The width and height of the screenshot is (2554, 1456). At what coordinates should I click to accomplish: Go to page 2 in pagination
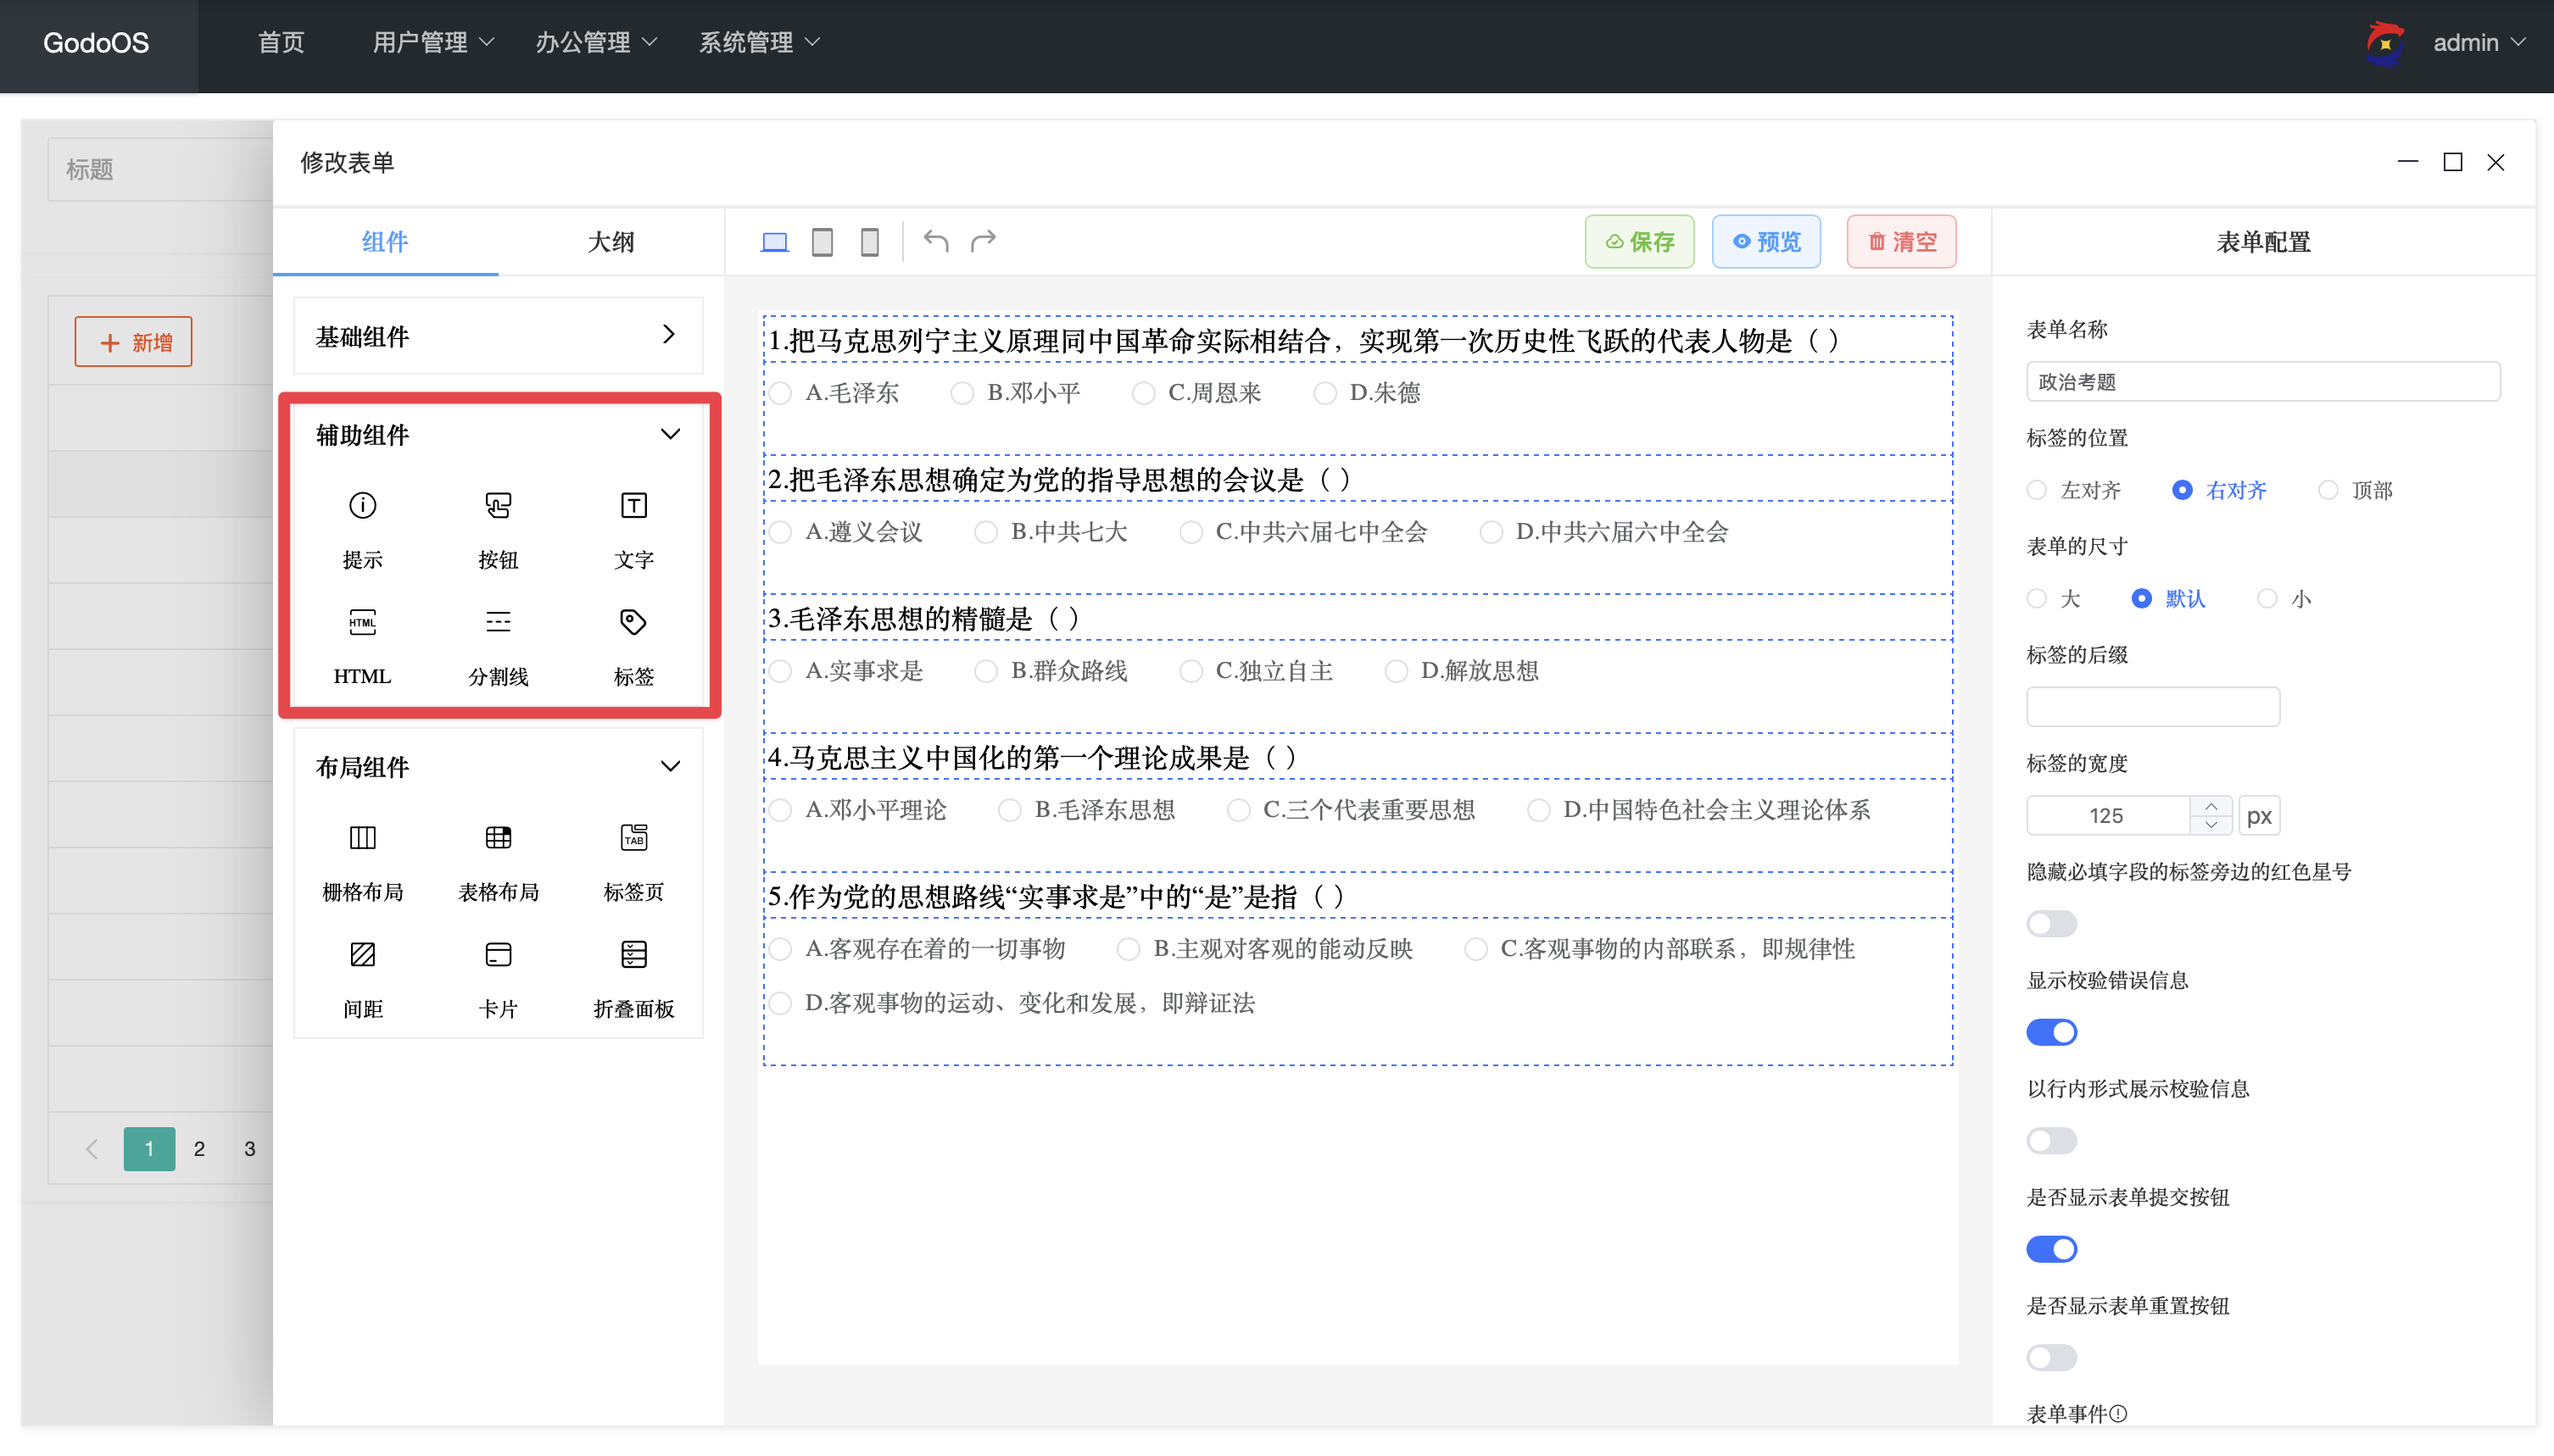tap(199, 1149)
